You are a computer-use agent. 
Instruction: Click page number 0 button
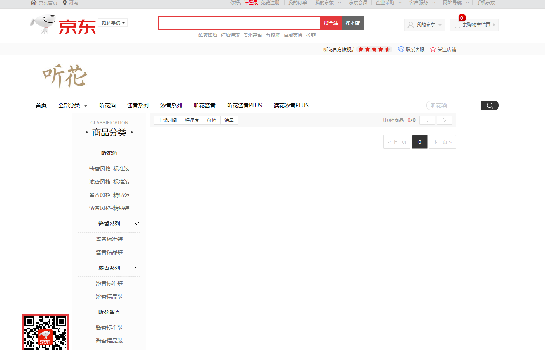420,142
